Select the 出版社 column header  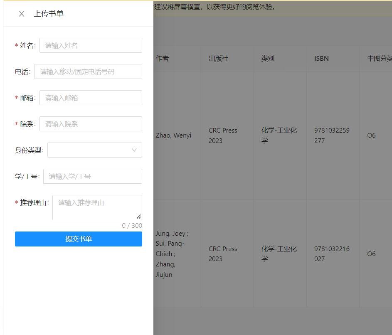[218, 59]
